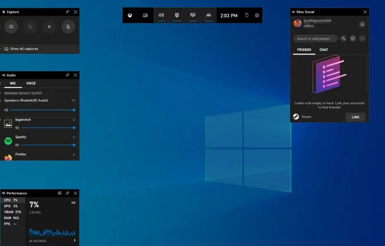Open Xbox Social notifications bell
The image size is (385, 246).
(362, 24)
